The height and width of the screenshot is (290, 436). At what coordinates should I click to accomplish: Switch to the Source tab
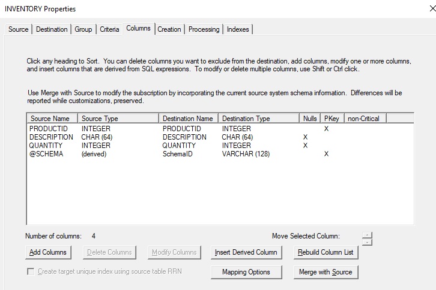[x=18, y=29]
